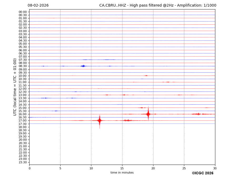Click the 18:00 time label
Viewport: 244px width, 183px height.
click(x=23, y=127)
